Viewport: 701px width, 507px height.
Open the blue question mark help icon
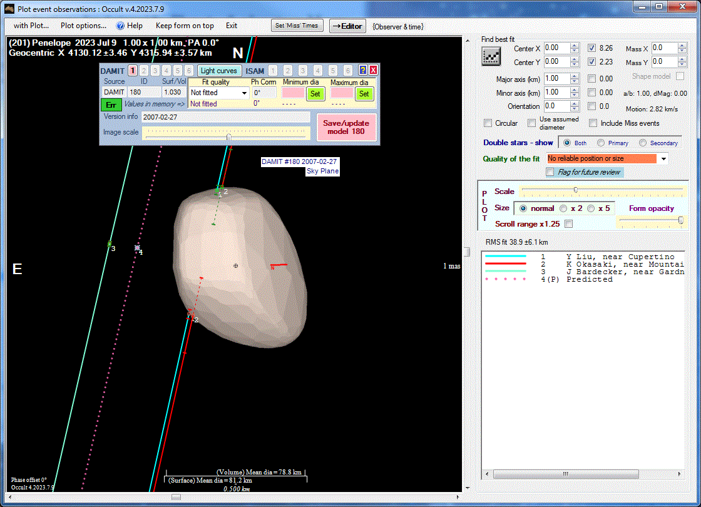coord(362,70)
